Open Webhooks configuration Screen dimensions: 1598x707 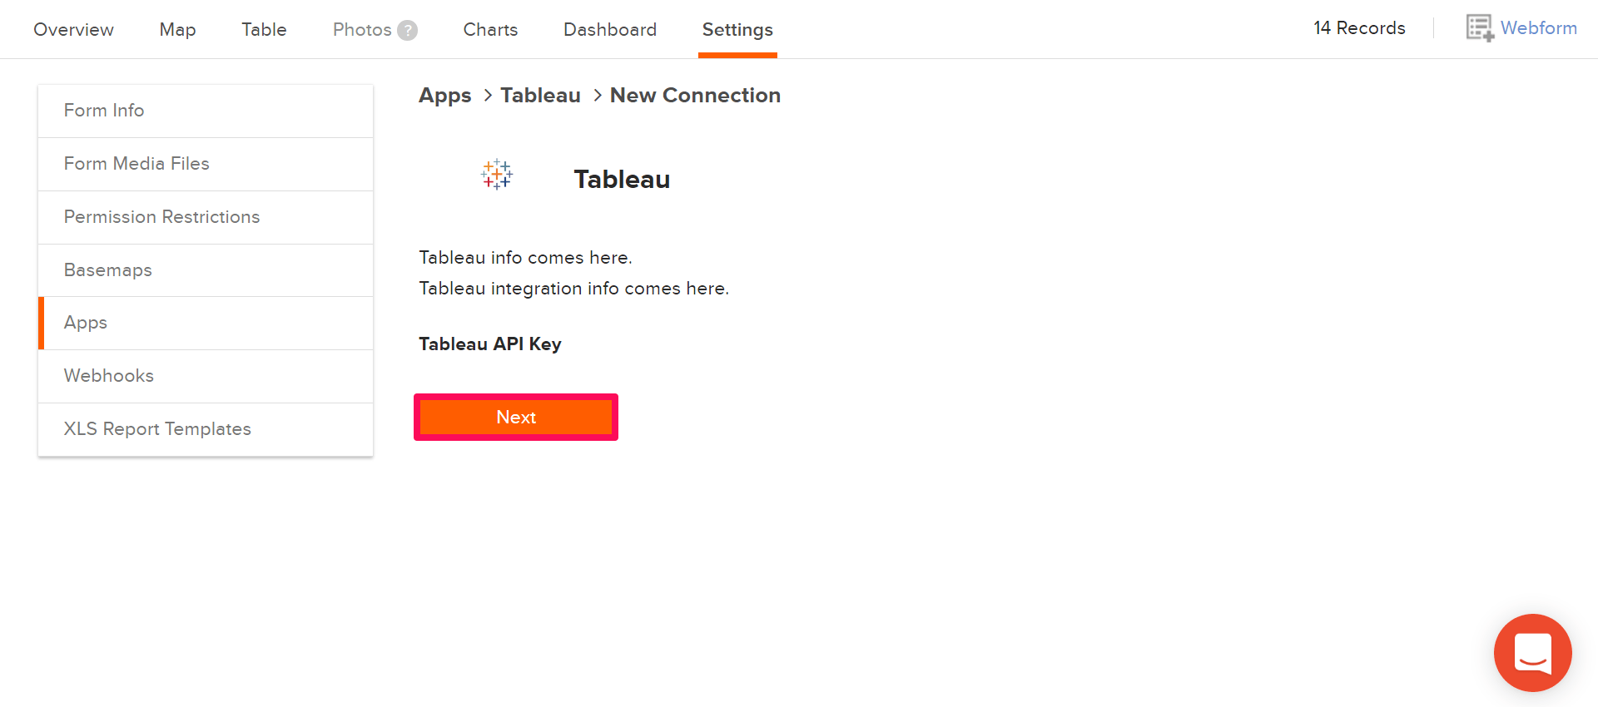coord(109,375)
